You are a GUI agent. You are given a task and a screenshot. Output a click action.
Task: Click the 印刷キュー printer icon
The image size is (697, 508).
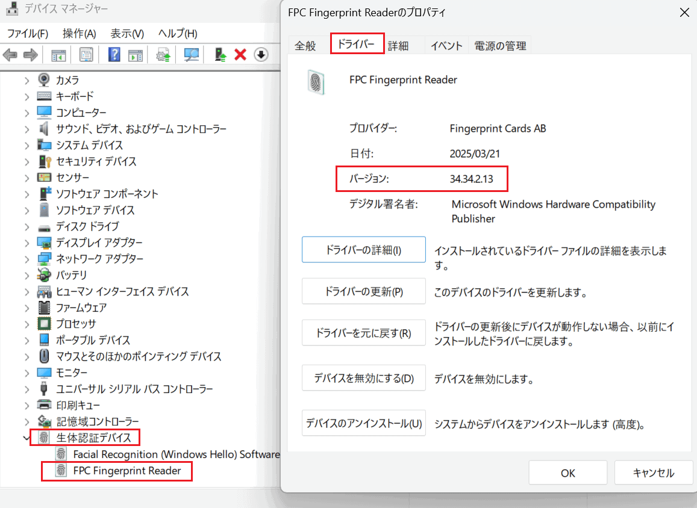pyautogui.click(x=44, y=405)
